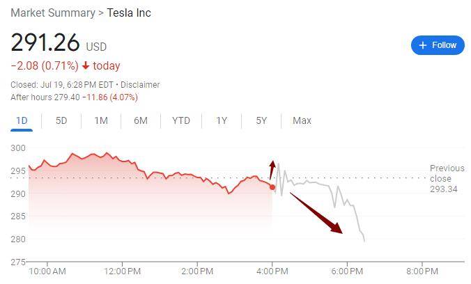Click the Previous close 293.34 label
The image size is (471, 284).
pos(447,178)
